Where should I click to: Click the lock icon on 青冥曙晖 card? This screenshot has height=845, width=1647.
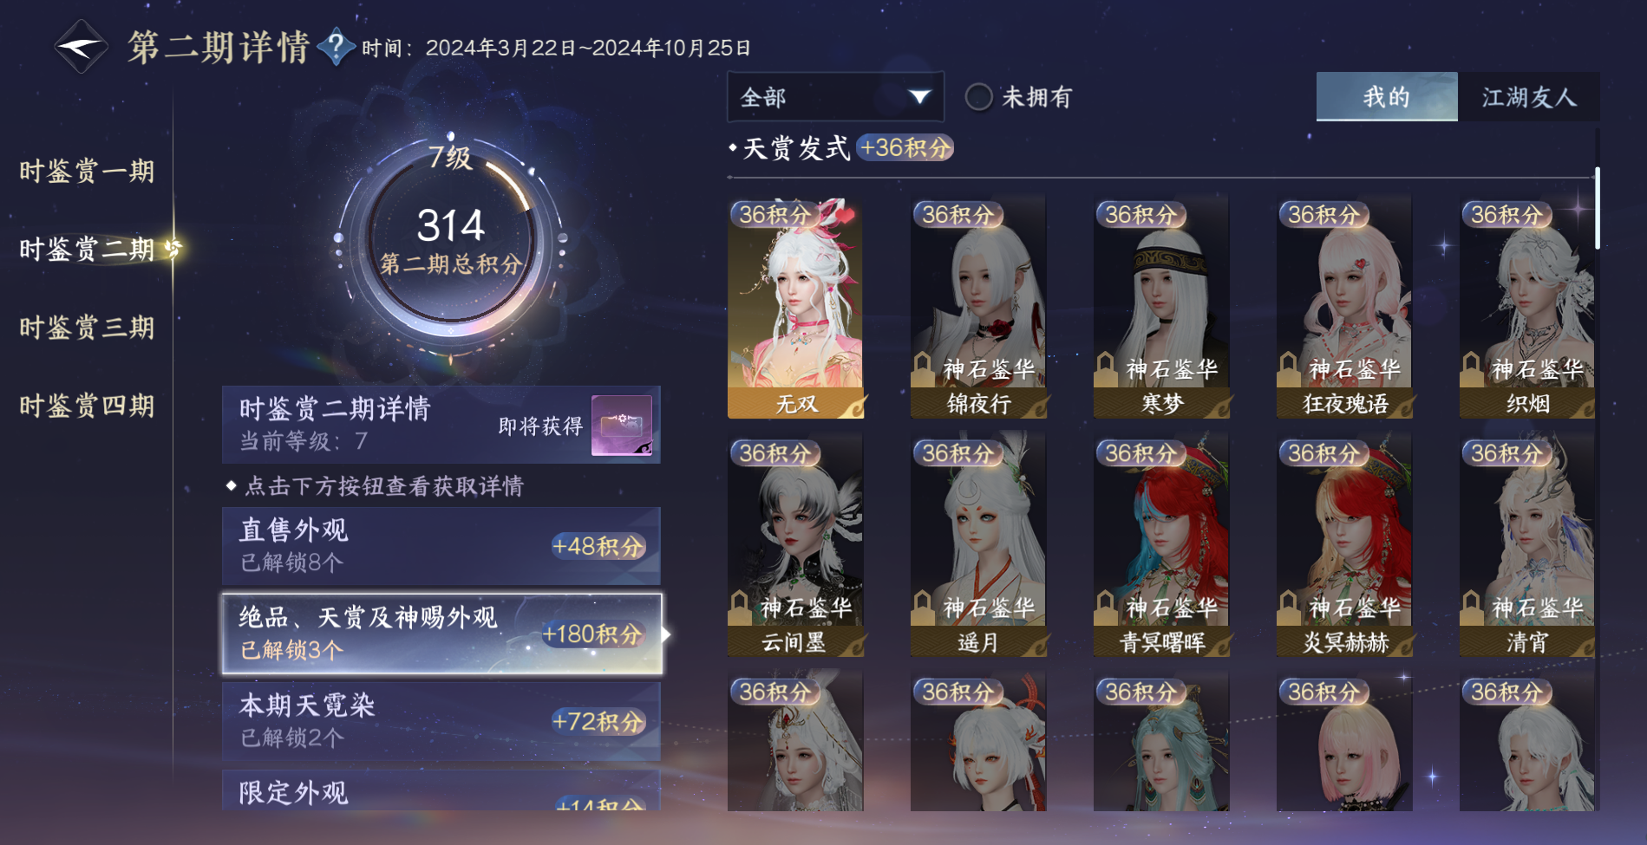pyautogui.click(x=1106, y=607)
